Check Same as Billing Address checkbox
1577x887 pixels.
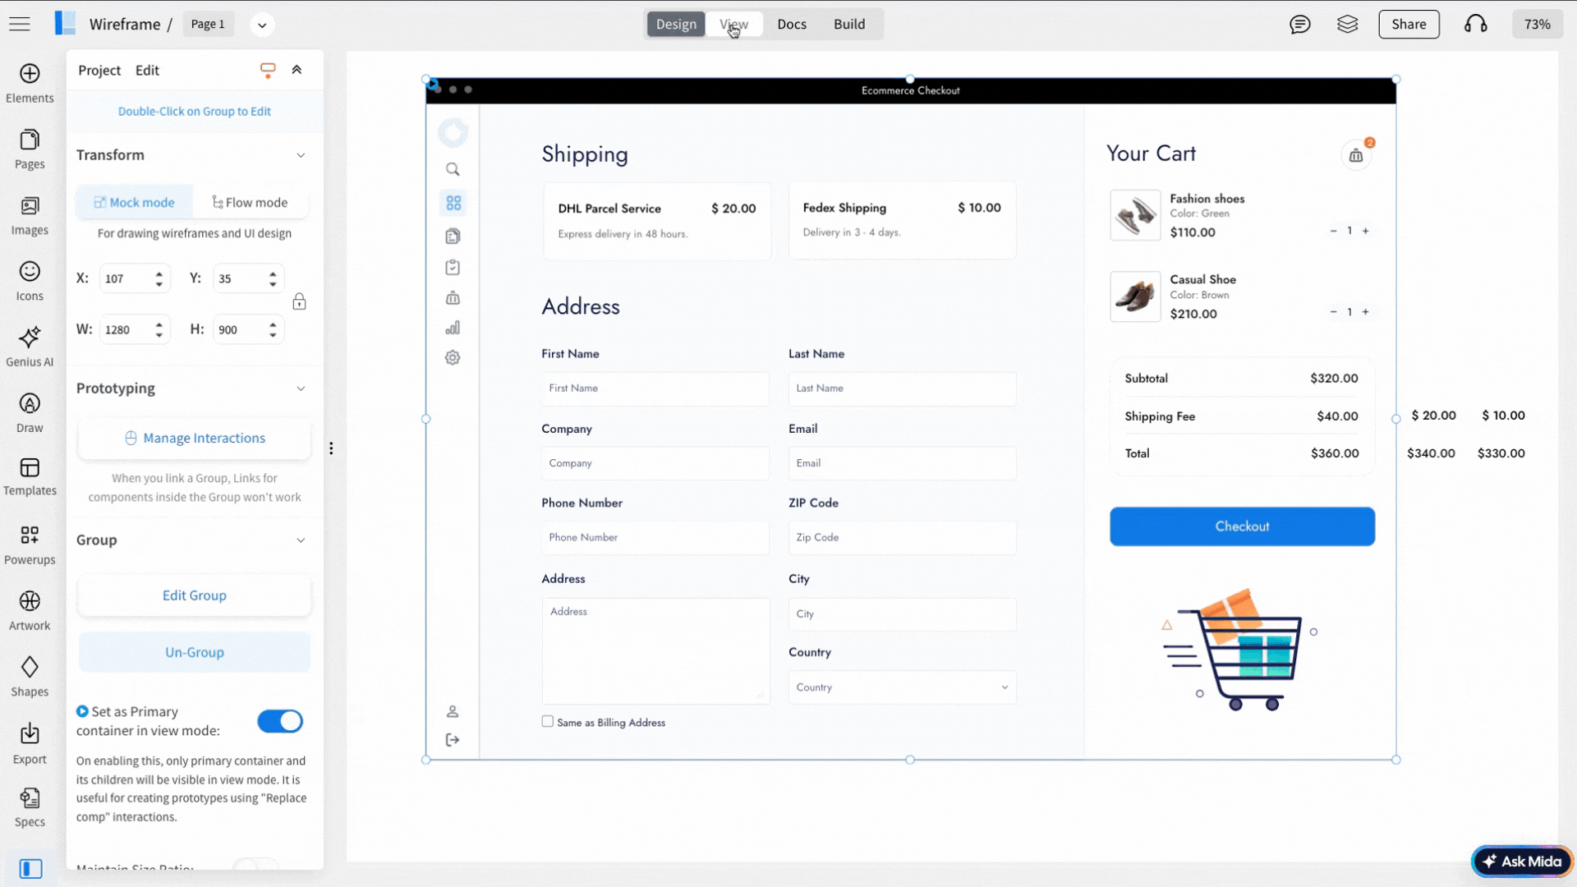point(548,721)
